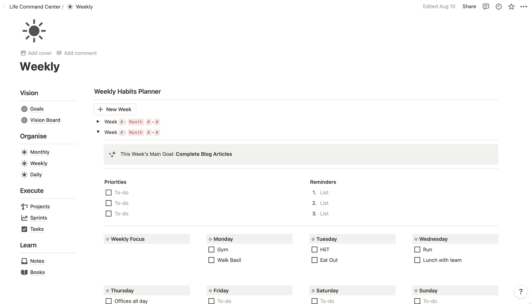This screenshot has height=304, width=531.
Task: Navigate to Life Command Center breadcrumb
Action: pos(35,6)
